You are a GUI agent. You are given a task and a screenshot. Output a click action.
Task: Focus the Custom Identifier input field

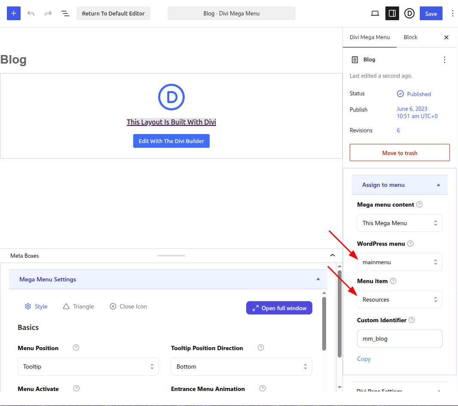pos(400,339)
